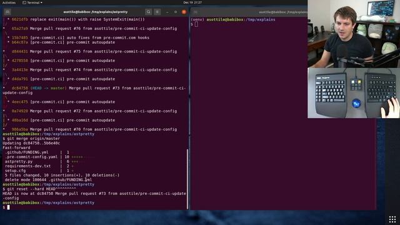Viewport: 400px width, 225px height.
Task: Click the 'HEAD -> master' label
Action: point(48,88)
